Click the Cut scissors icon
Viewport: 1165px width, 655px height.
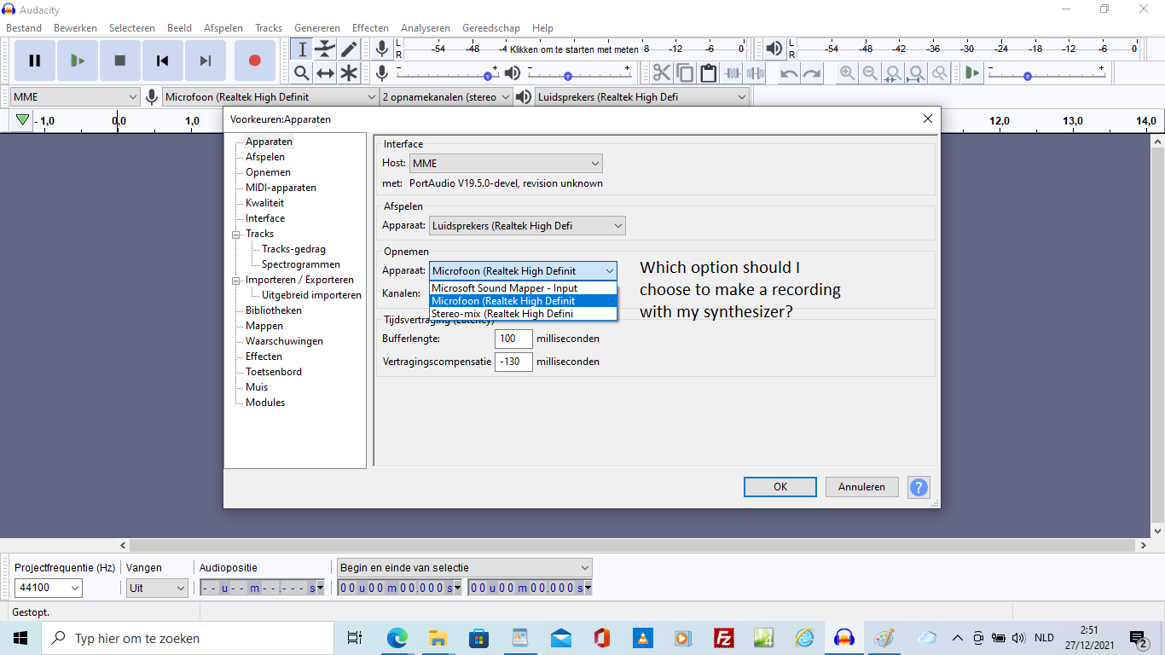[x=662, y=72]
